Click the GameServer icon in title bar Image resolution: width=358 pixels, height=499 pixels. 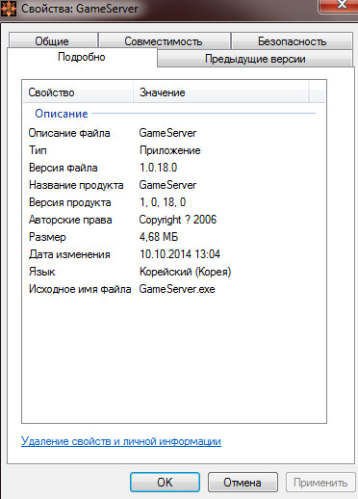pos(9,8)
